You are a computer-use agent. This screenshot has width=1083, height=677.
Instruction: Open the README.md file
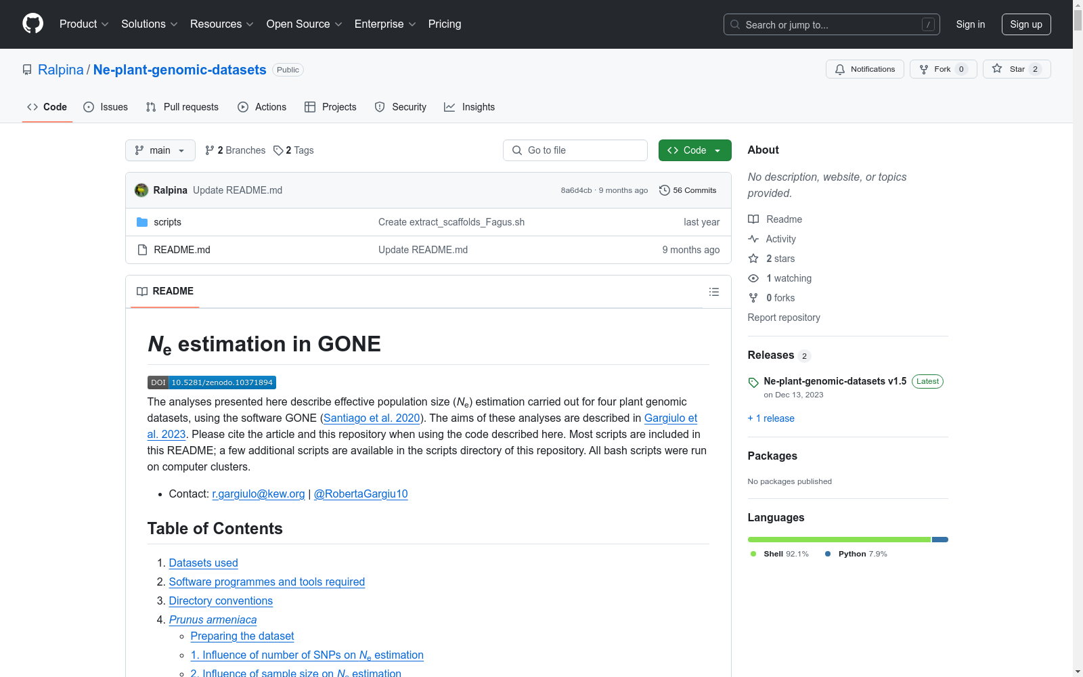(182, 250)
